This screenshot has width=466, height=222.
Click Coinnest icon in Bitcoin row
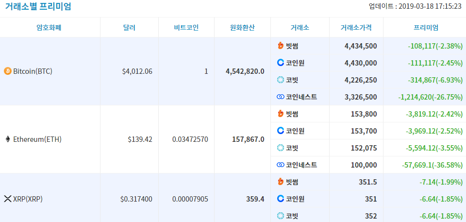280,97
